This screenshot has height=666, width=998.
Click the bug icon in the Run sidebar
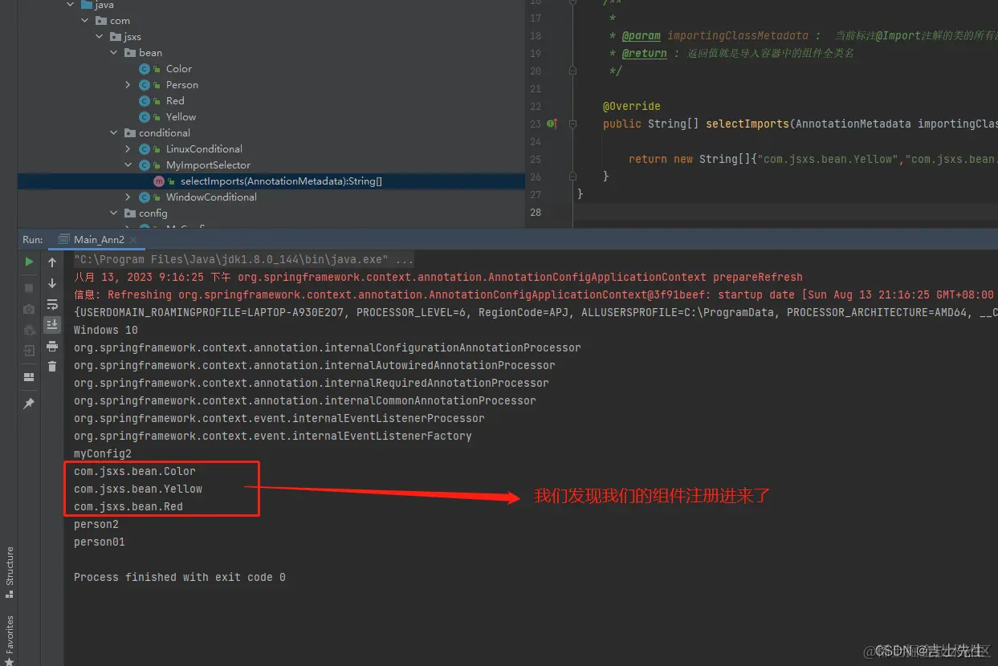[x=29, y=330]
